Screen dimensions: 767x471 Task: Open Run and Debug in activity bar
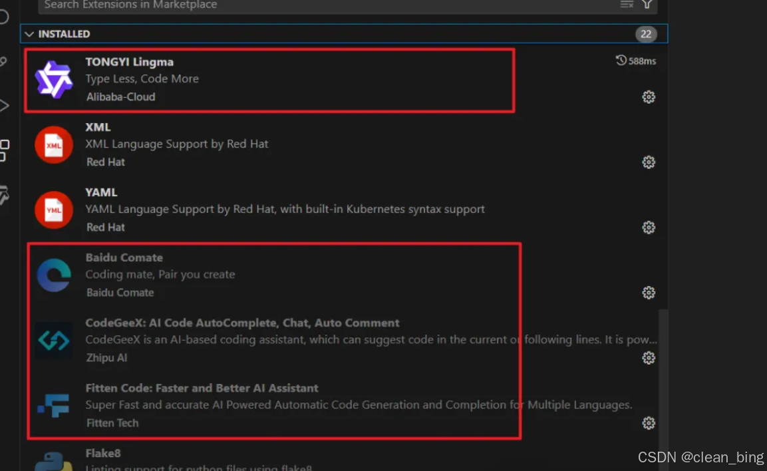click(4, 106)
